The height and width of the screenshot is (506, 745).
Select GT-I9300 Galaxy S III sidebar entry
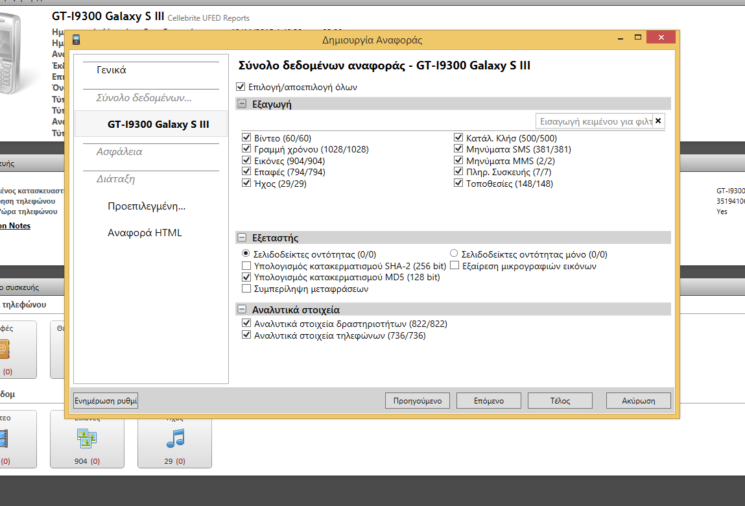click(x=151, y=124)
